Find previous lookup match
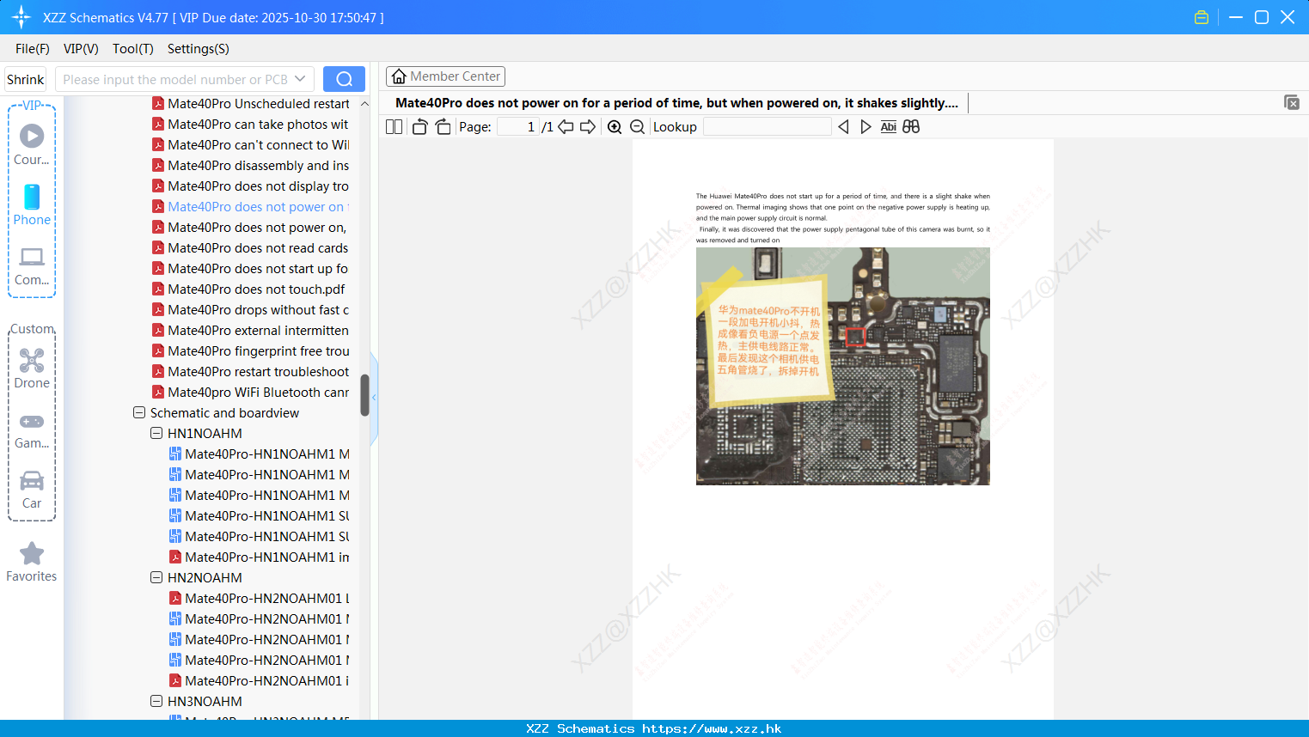Viewport: 1309px width, 737px height. 843,126
